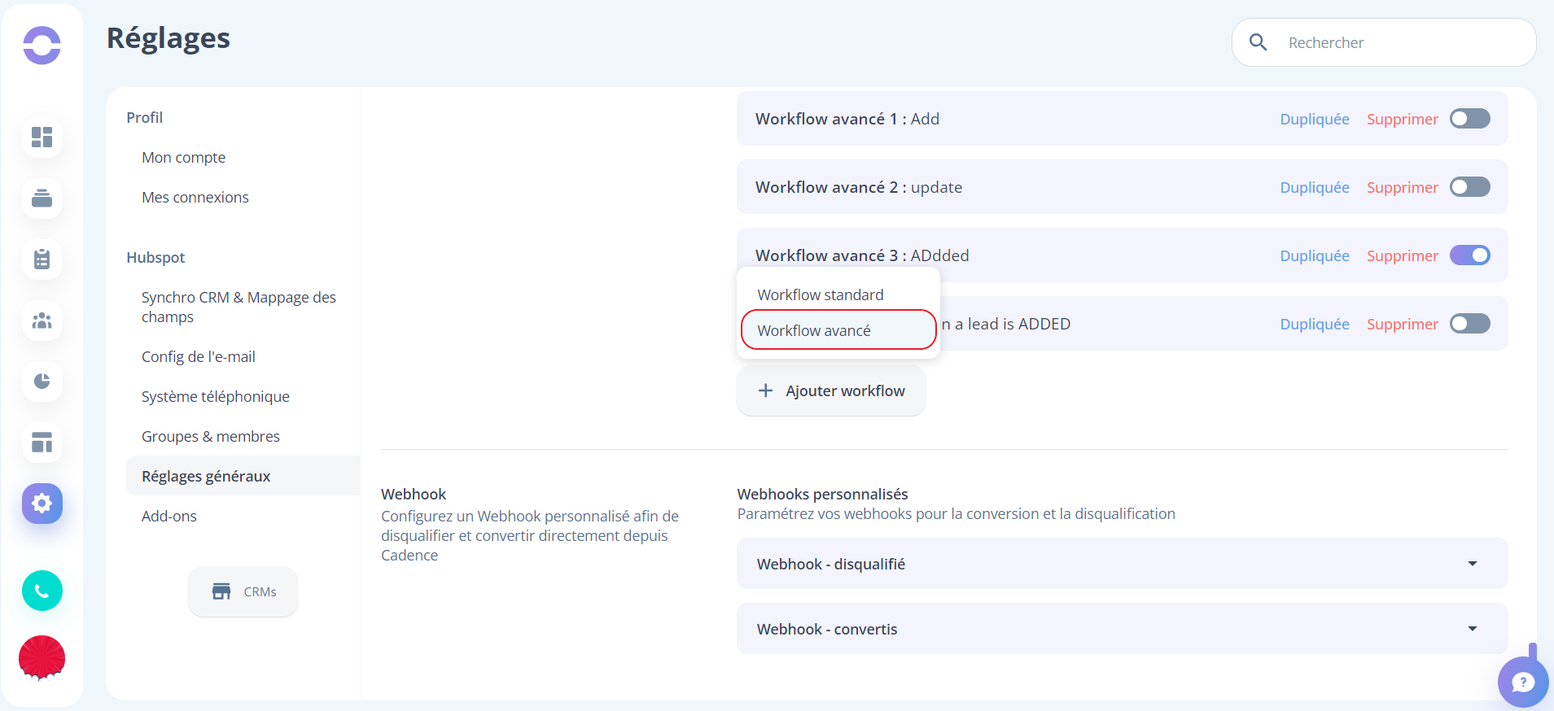
Task: Select Workflow avancé from the menu
Action: point(838,330)
